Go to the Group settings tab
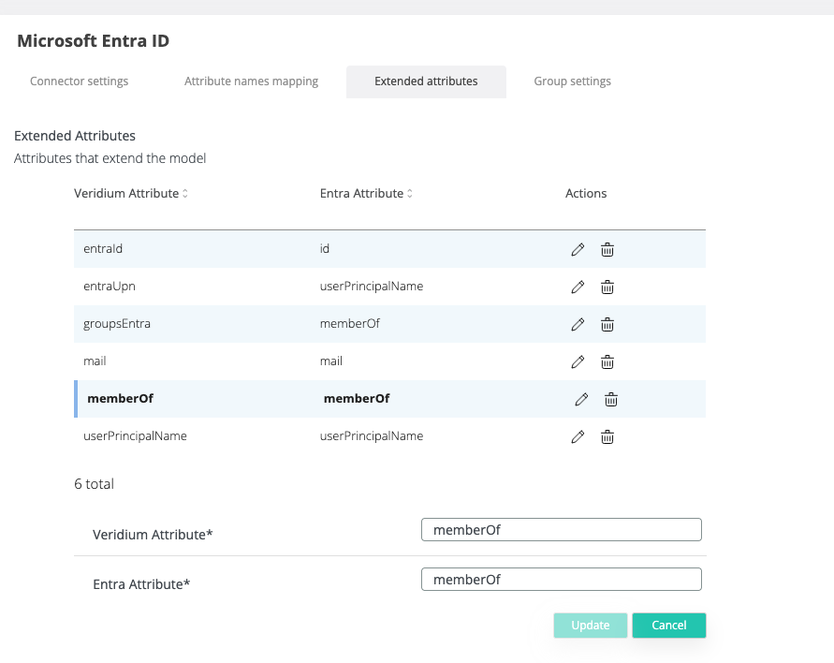Screen dimensions: 834x663 (572, 81)
